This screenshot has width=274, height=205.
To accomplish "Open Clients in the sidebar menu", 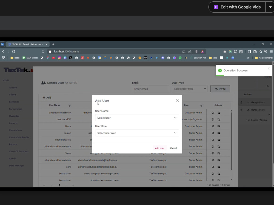I will pos(13,95).
